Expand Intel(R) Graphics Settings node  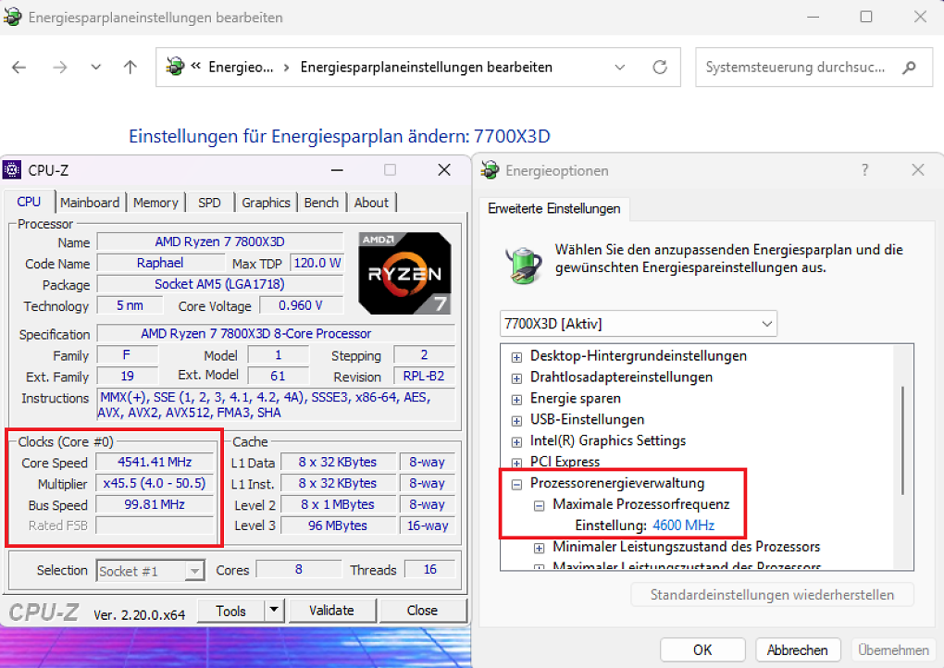click(516, 442)
